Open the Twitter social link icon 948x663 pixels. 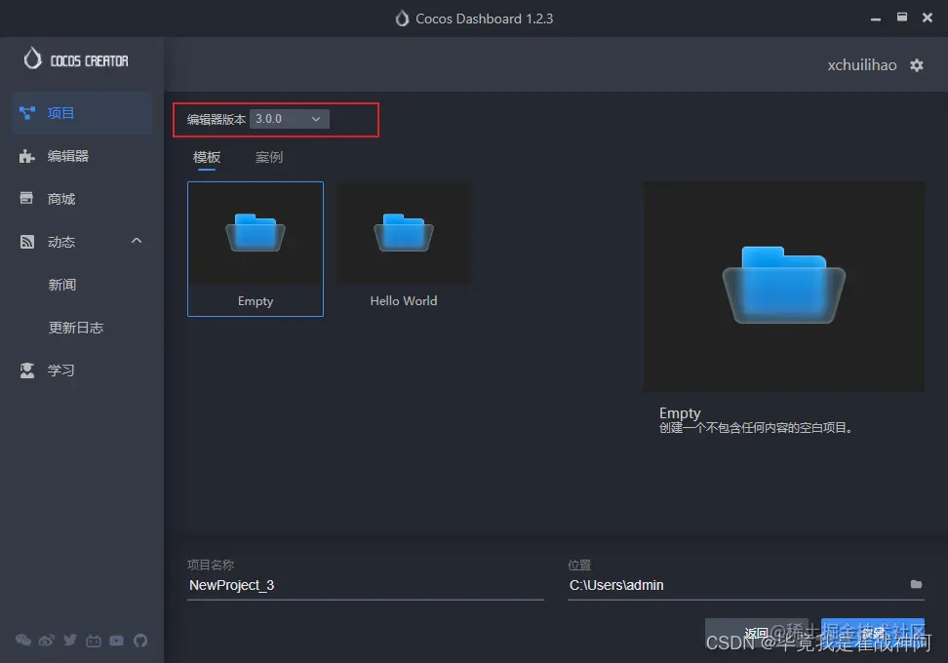tap(70, 640)
